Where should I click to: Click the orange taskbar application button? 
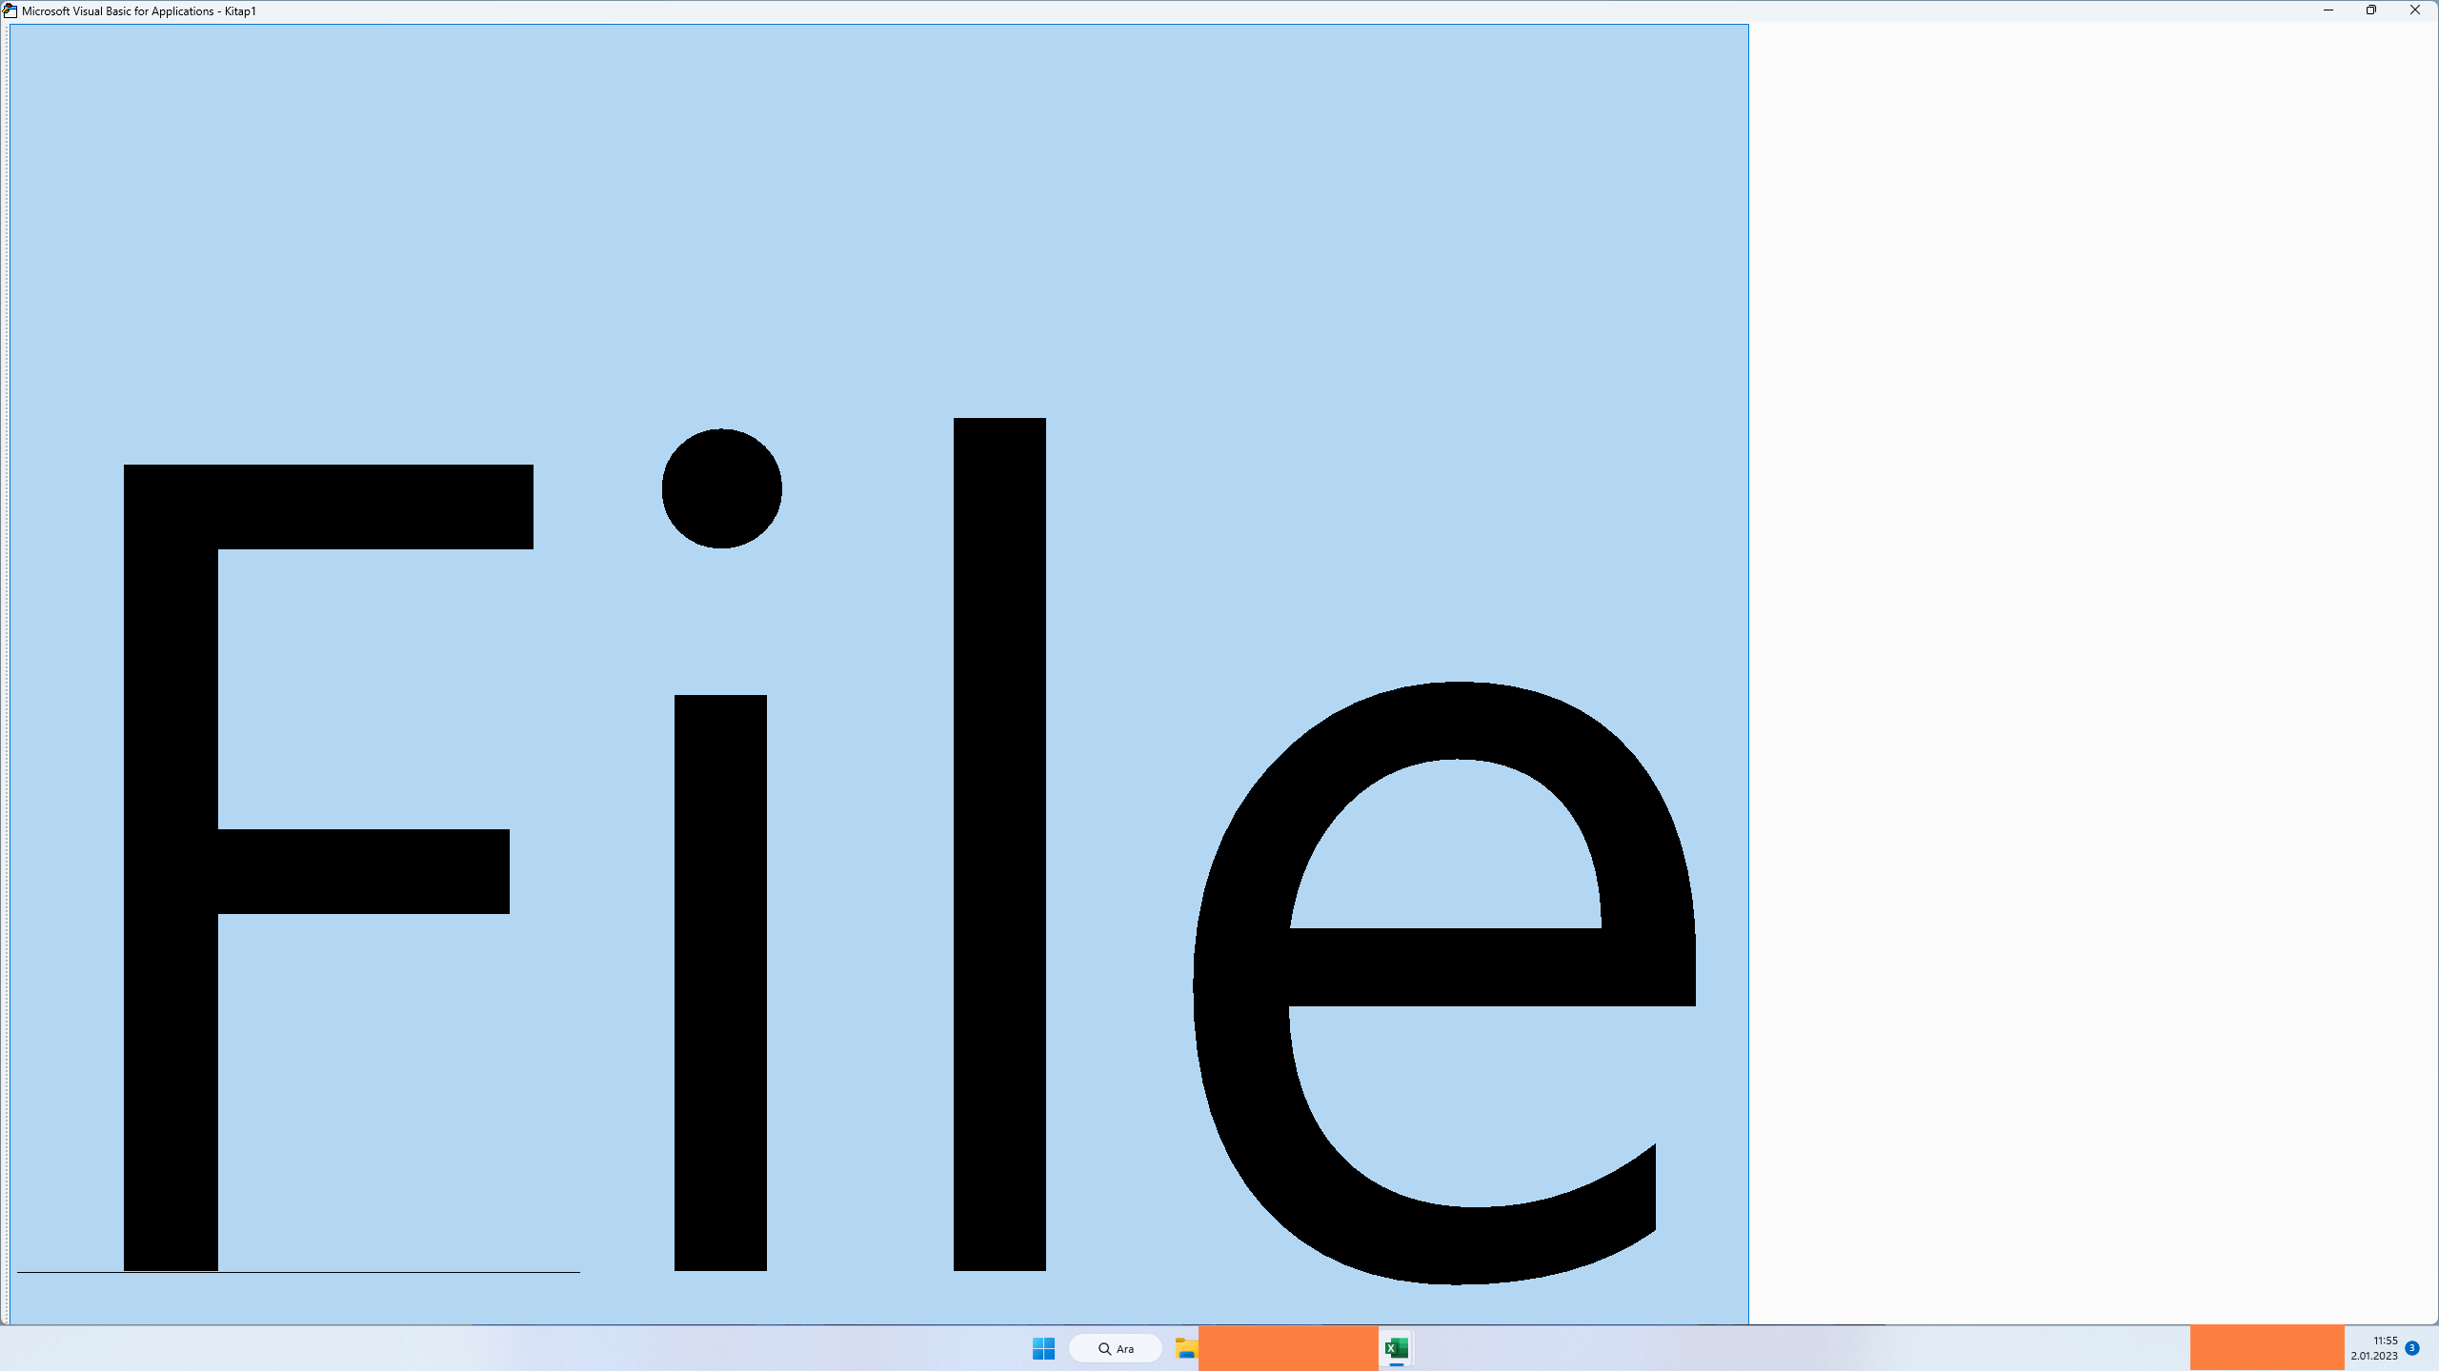point(1288,1349)
